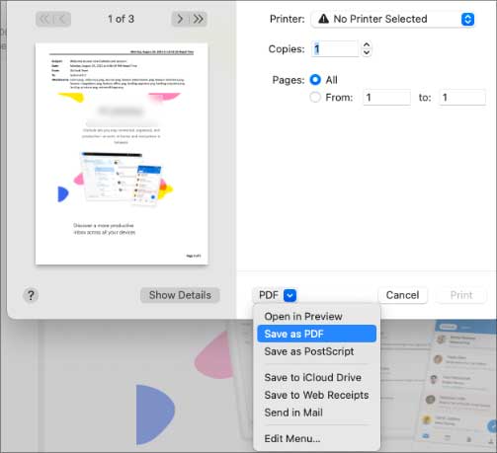Go to the next preview page
The width and height of the screenshot is (497, 453).
[x=180, y=19]
